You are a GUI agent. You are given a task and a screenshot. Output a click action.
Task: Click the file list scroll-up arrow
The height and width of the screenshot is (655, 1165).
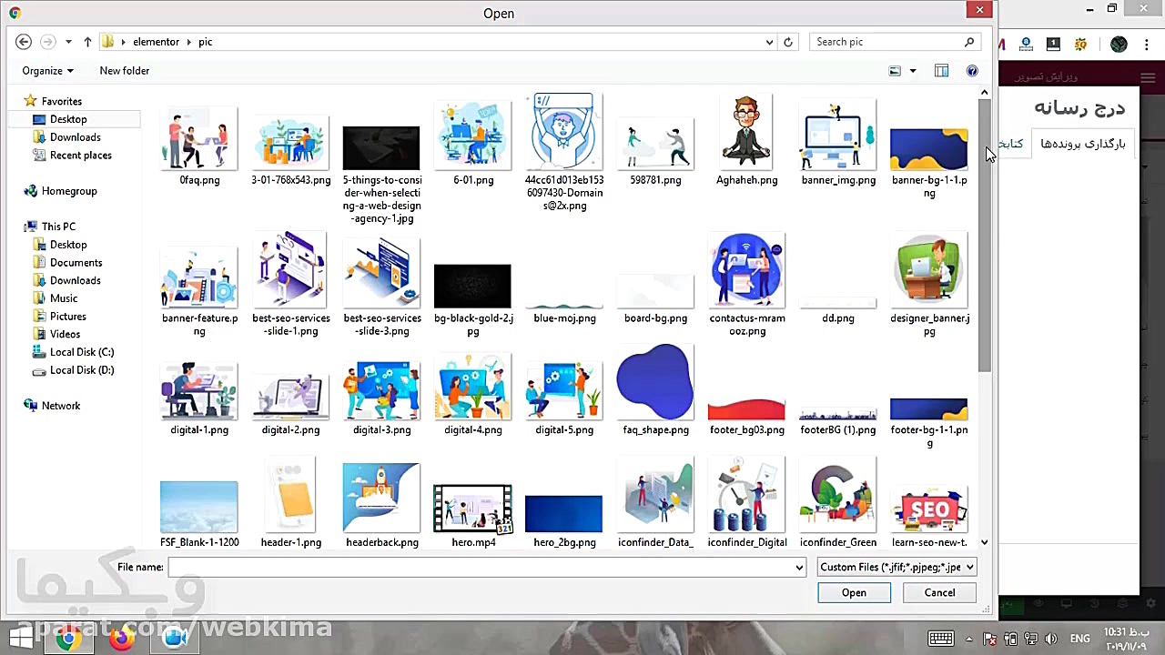click(984, 93)
